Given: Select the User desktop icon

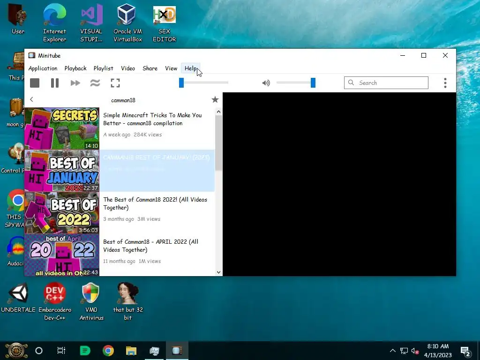Looking at the screenshot, I should [x=18, y=19].
